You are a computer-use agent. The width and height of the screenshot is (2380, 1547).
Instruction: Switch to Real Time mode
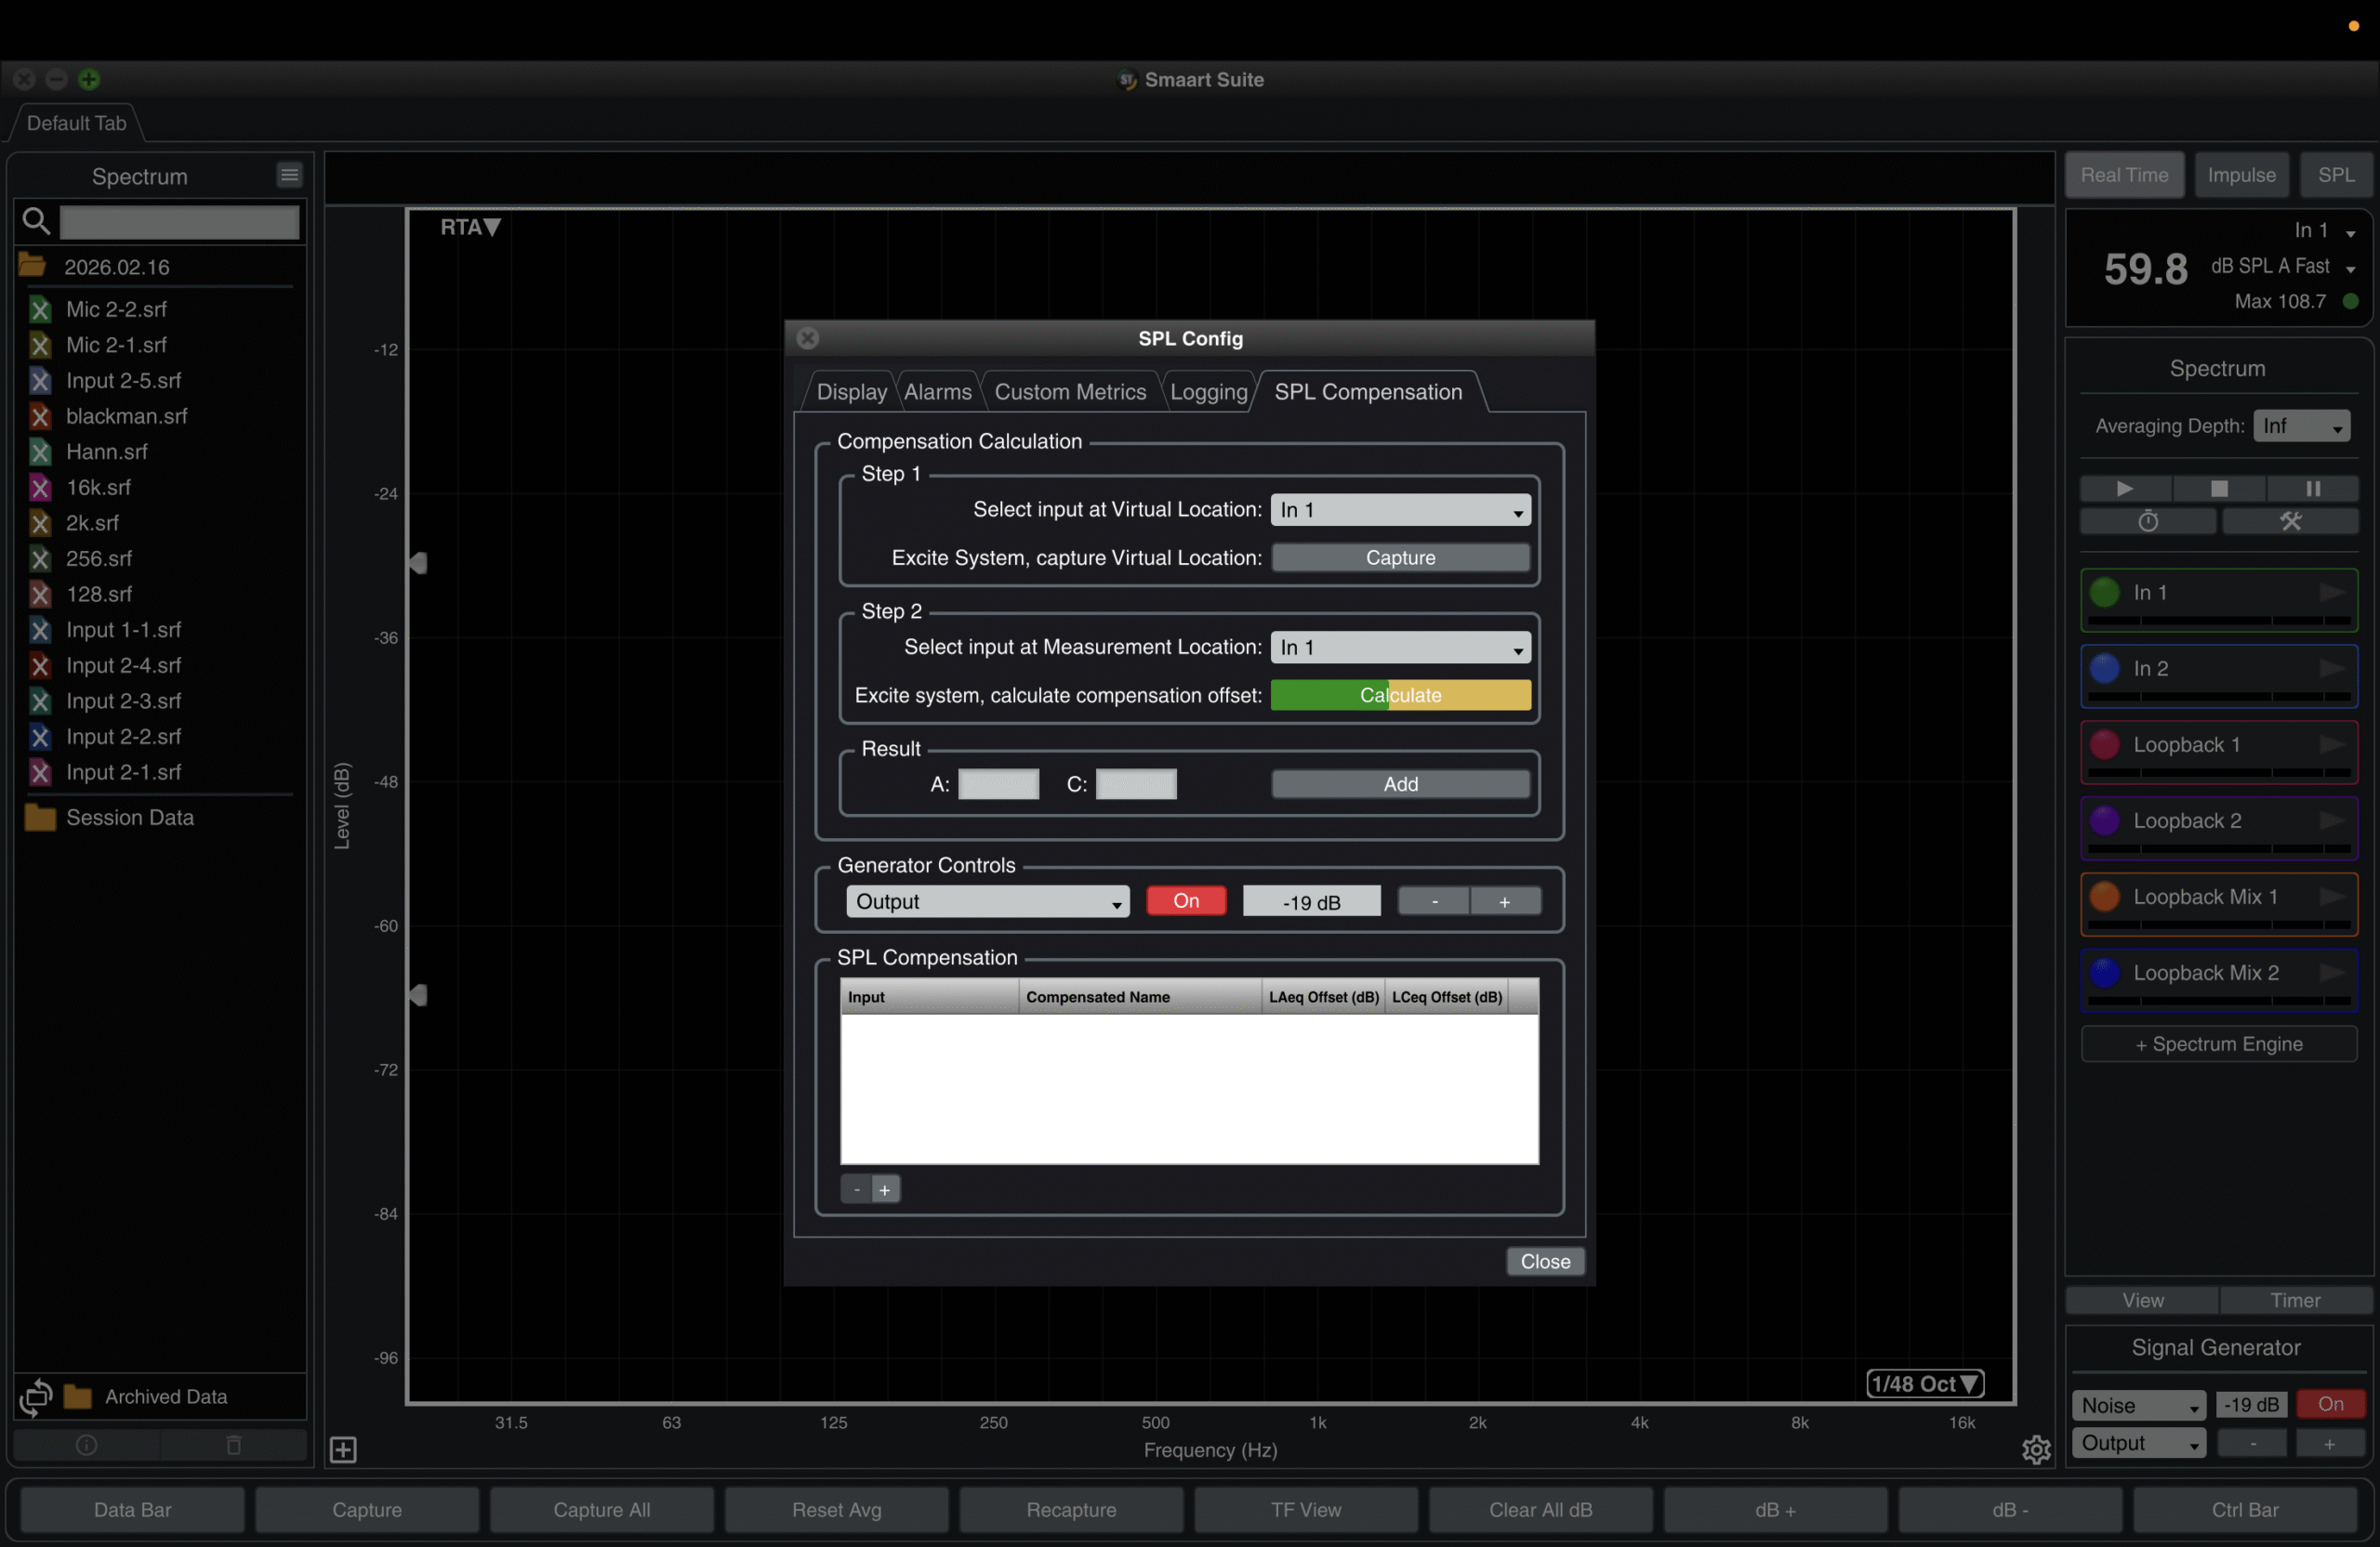click(2124, 175)
